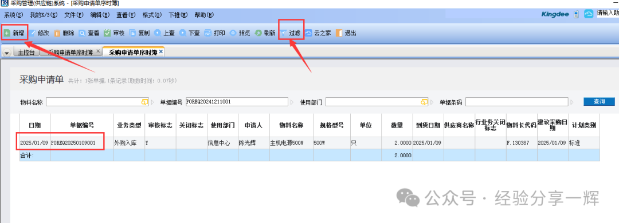
Task: Select the POREQ20250109001 row cell
Action: click(82, 143)
